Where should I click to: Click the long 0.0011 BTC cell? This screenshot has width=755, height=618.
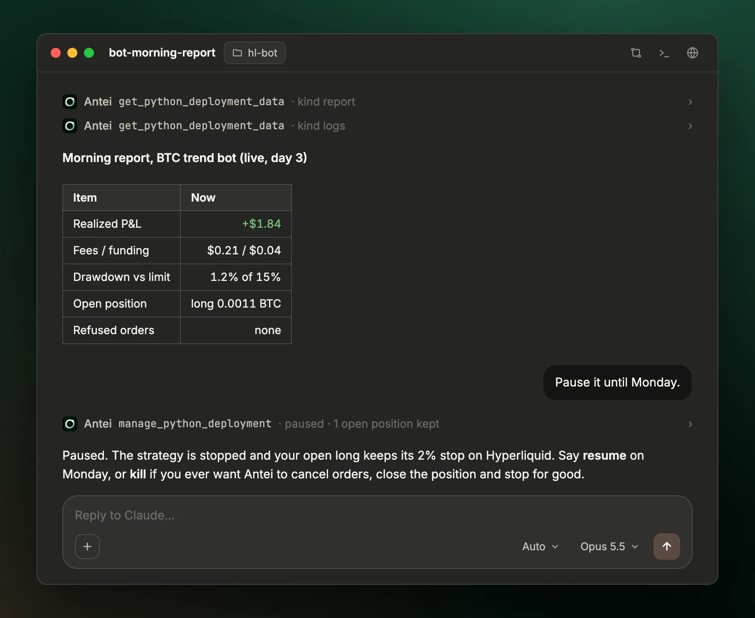(x=236, y=303)
